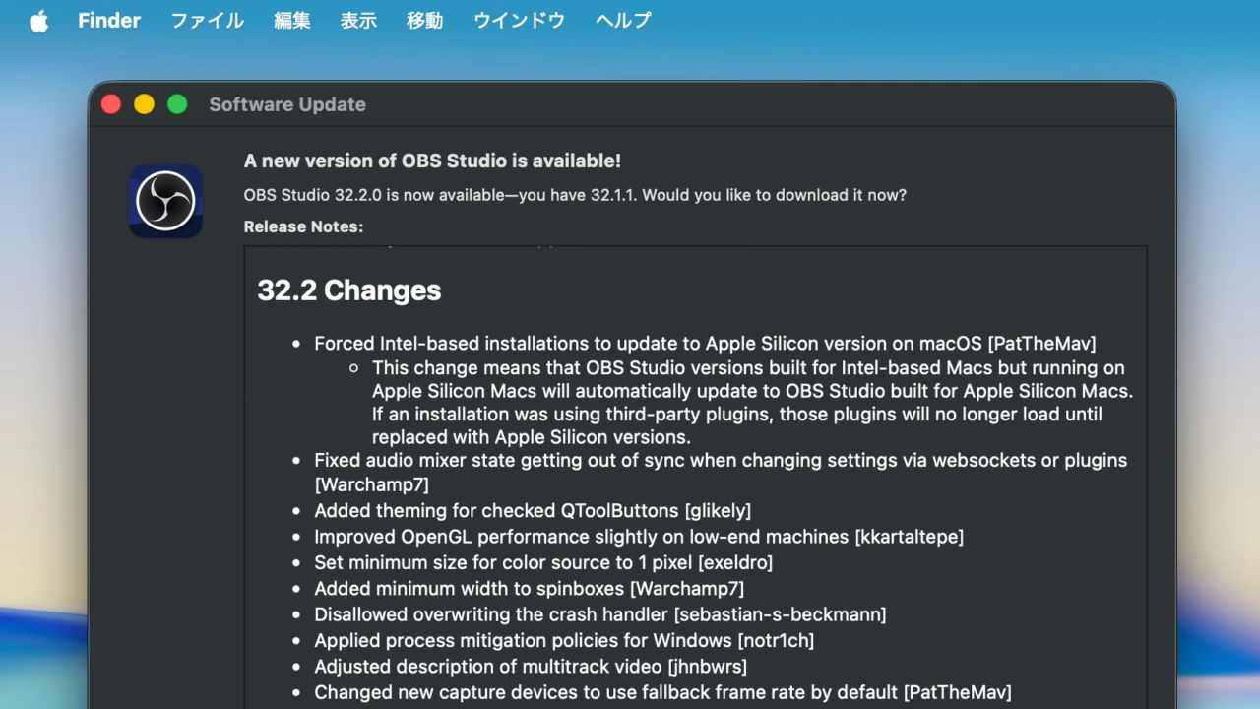Open the Finder menu

pos(109,21)
